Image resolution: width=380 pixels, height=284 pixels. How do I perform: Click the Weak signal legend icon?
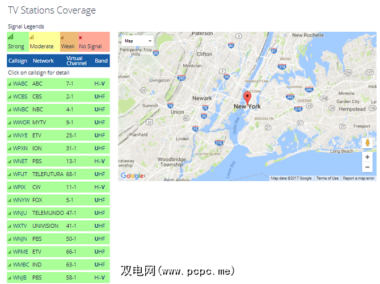[x=62, y=37]
